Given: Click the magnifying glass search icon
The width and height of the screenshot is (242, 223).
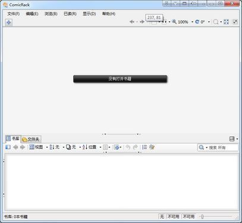Looking at the screenshot, I should pos(202,147).
